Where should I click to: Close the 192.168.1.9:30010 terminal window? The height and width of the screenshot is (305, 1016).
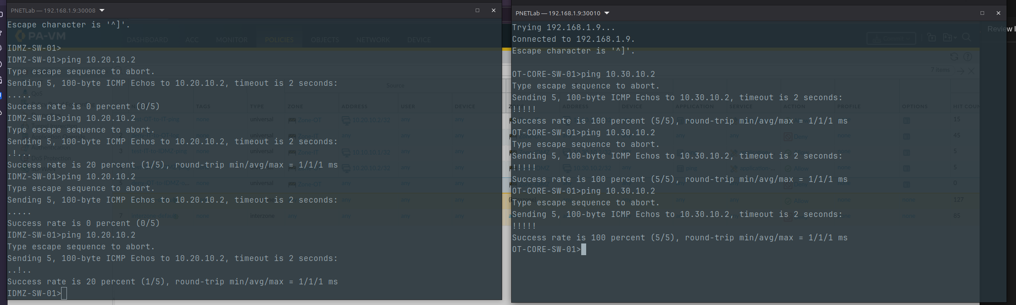998,13
